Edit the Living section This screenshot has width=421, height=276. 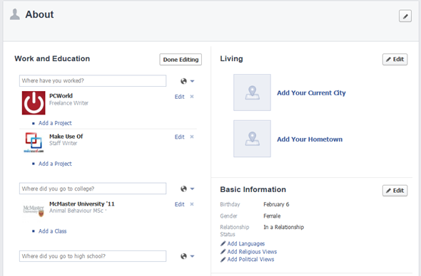pyautogui.click(x=395, y=59)
